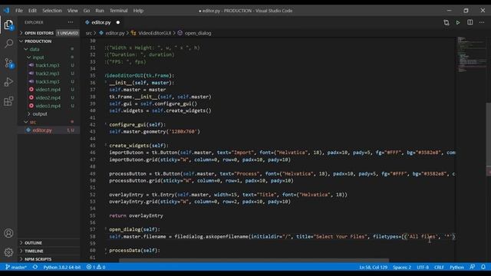The height and width of the screenshot is (276, 491).
Task: Open the editor More Actions ellipsis
Action: (x=482, y=22)
